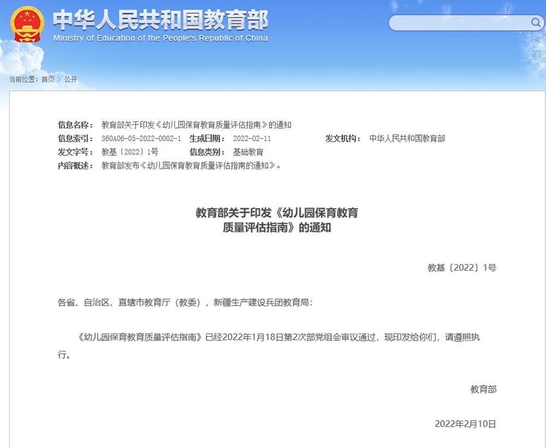This screenshot has height=448, width=546.
Task: Click the 内容概述 label
Action: click(x=75, y=166)
